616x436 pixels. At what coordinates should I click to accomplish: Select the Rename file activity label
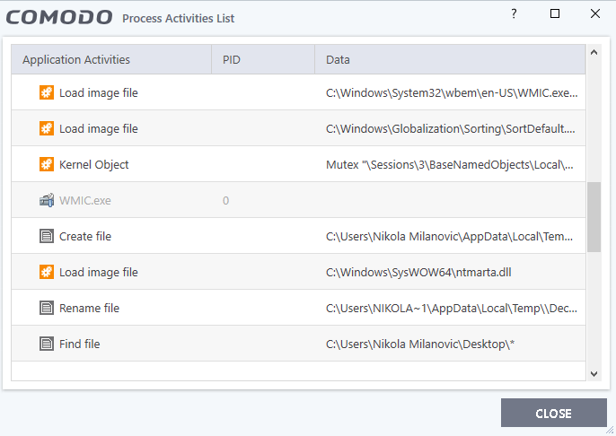click(x=89, y=308)
